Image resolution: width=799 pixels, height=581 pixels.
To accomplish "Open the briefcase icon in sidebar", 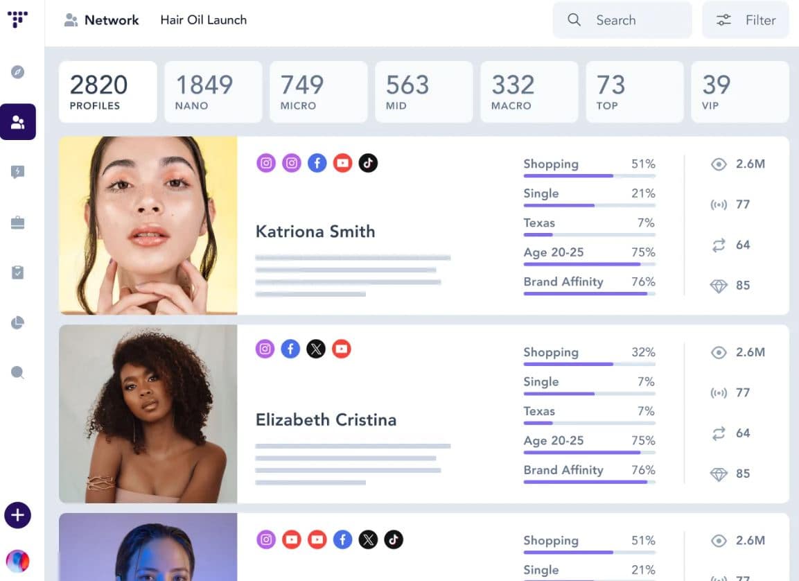I will tap(18, 223).
